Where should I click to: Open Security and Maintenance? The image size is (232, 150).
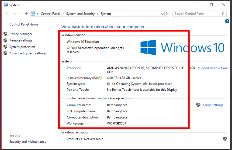pyautogui.click(x=28, y=142)
